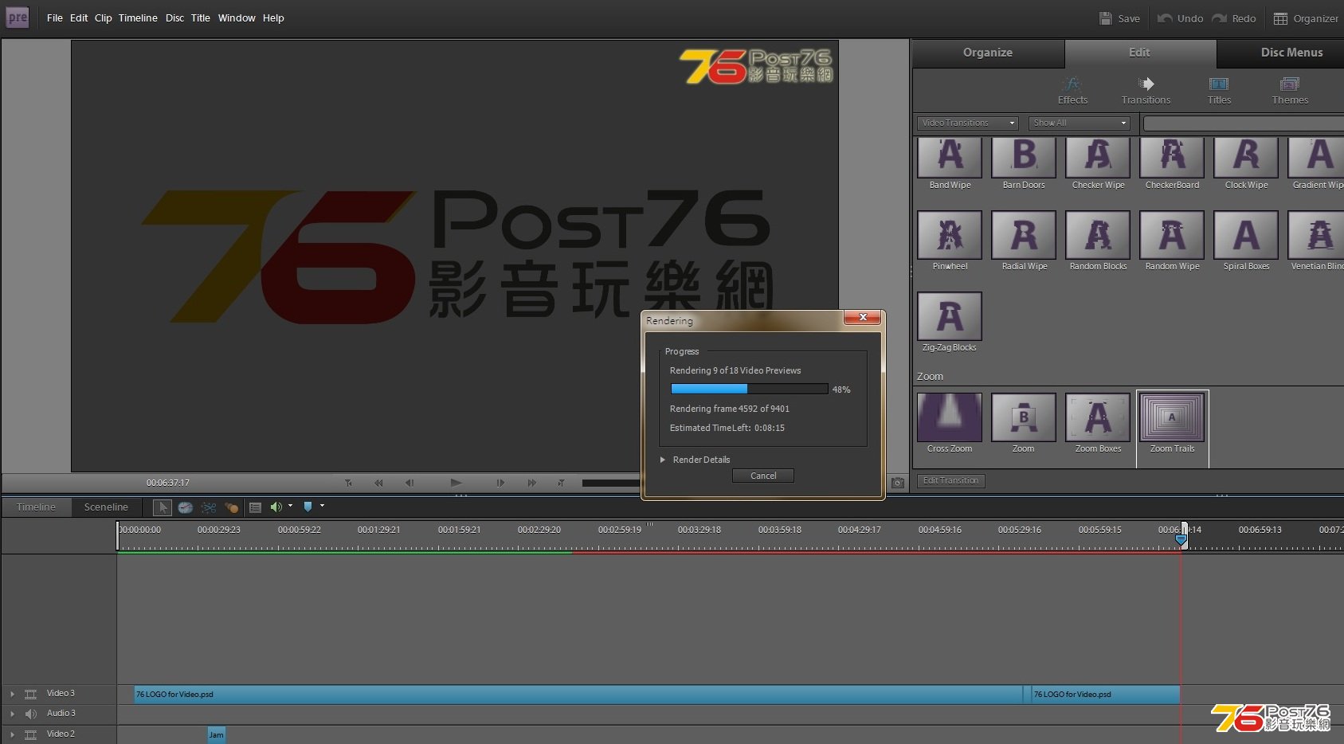Image resolution: width=1344 pixels, height=744 pixels.
Task: Open the Show All filter dropdown
Action: [1079, 123]
